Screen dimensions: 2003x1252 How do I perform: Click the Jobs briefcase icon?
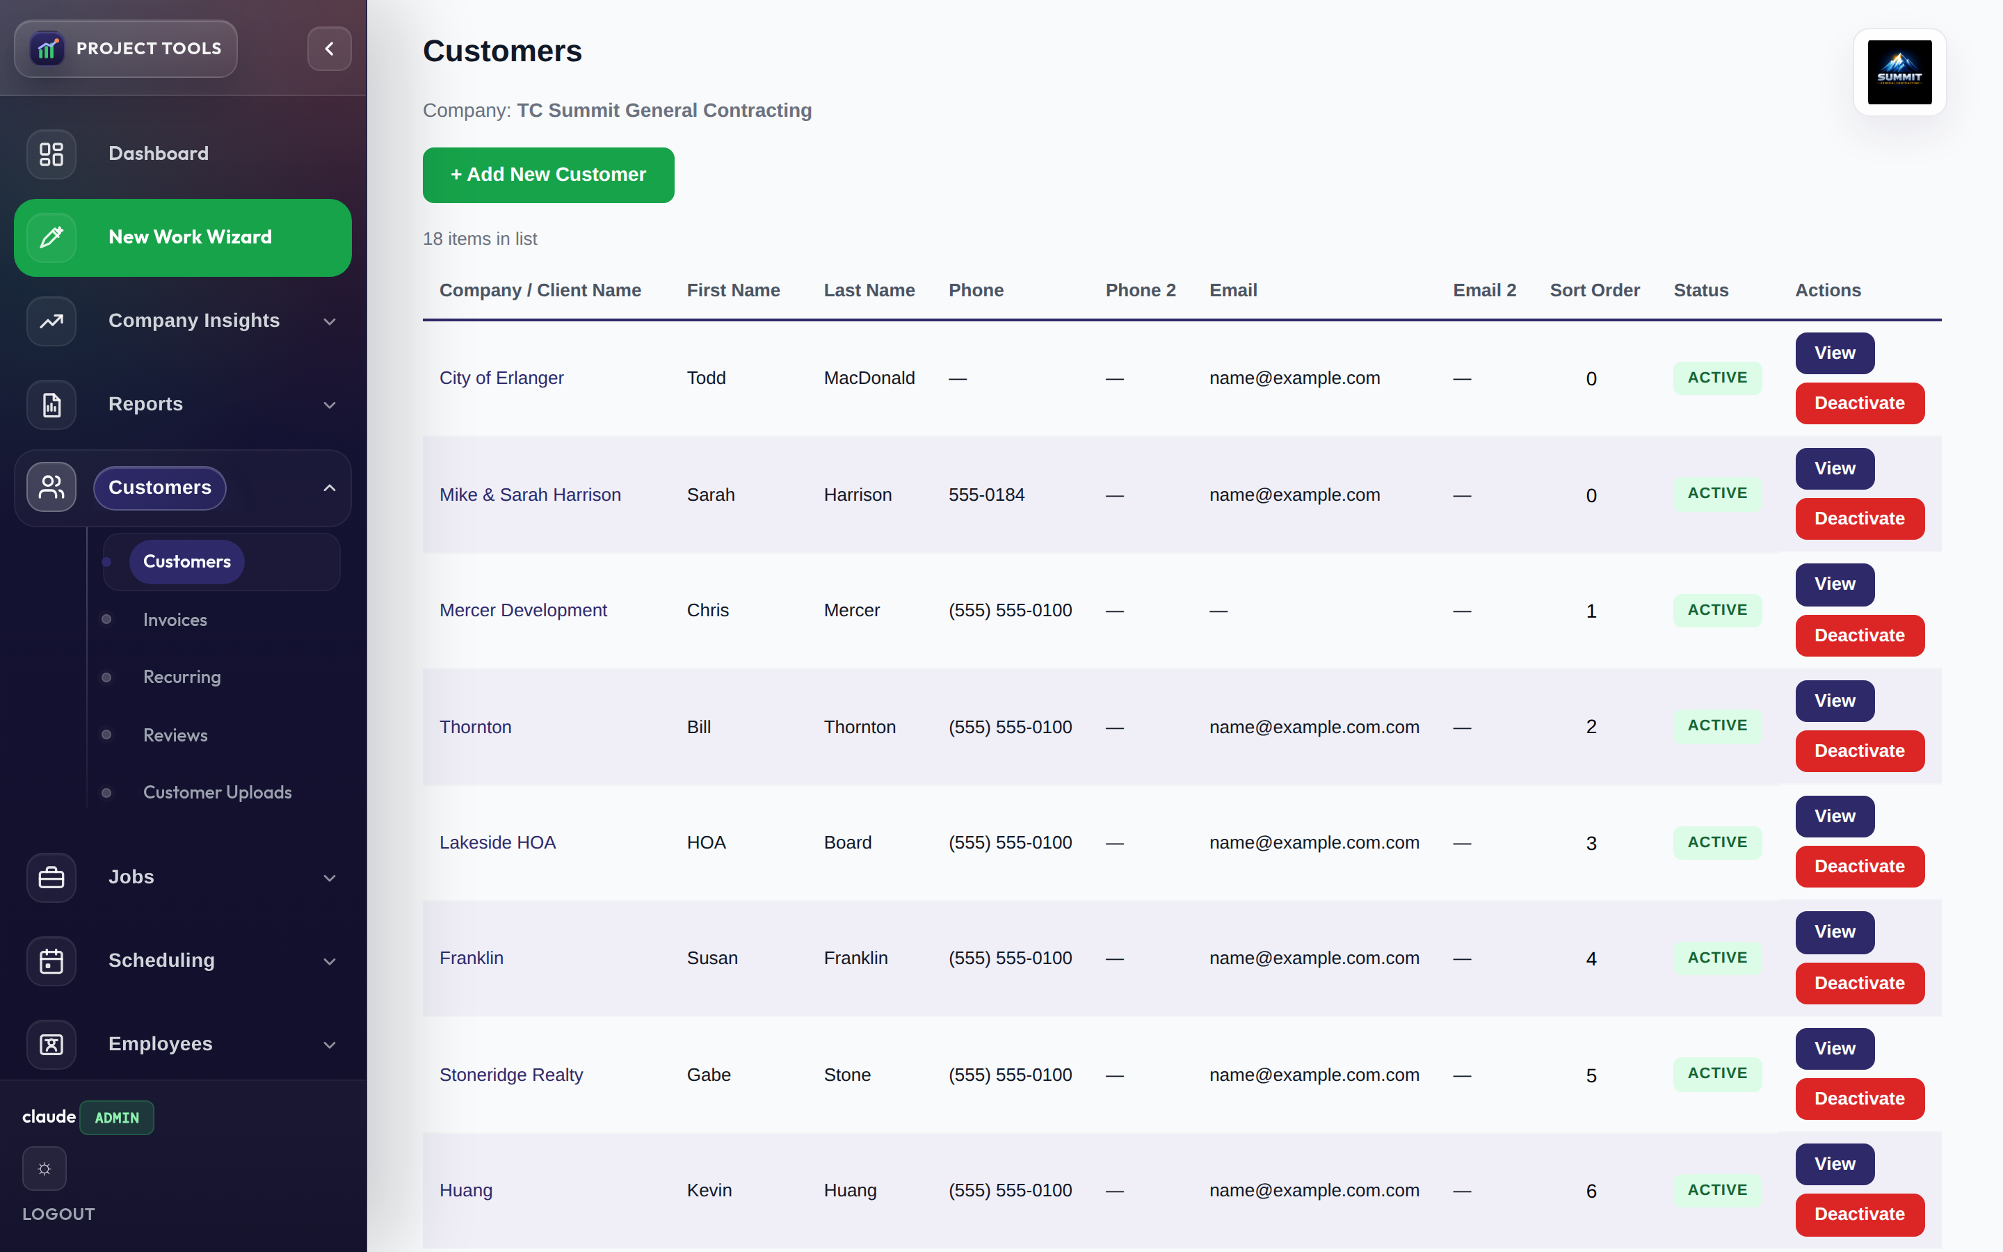coord(51,878)
